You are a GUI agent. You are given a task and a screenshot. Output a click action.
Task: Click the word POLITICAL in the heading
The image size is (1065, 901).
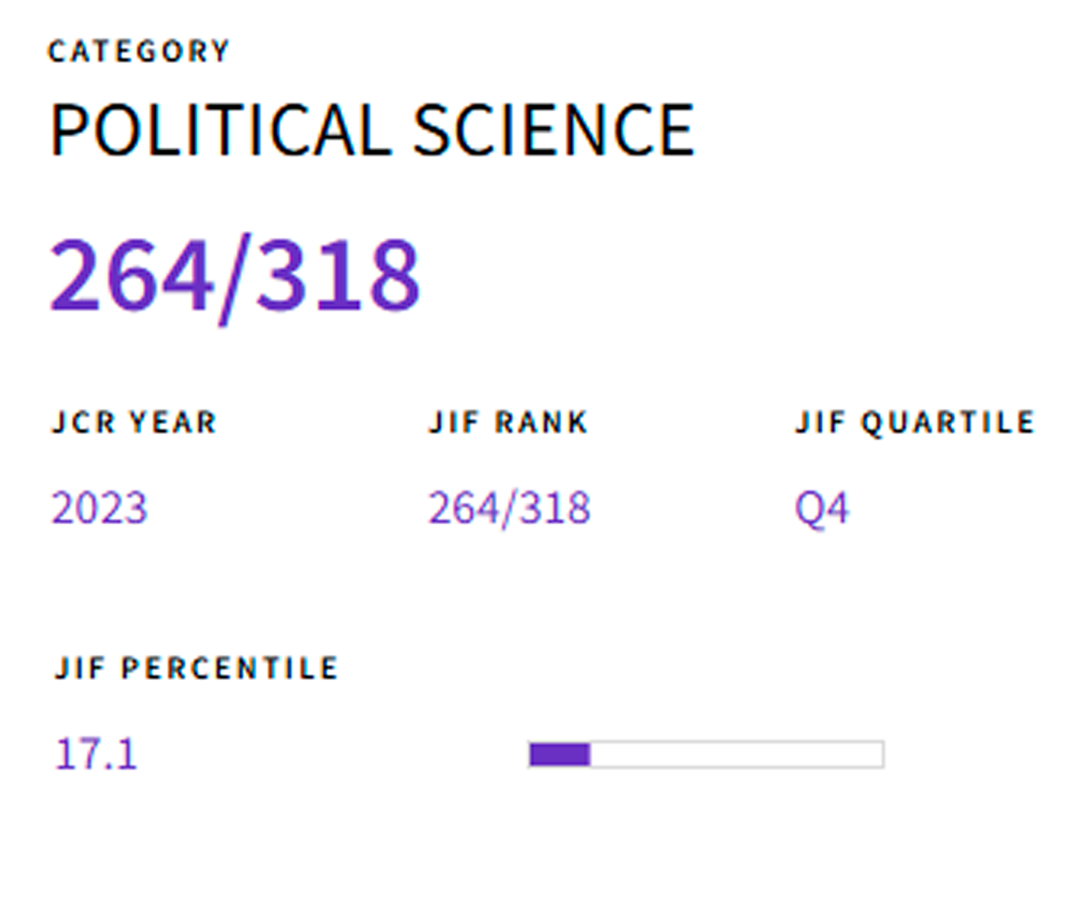pyautogui.click(x=222, y=129)
